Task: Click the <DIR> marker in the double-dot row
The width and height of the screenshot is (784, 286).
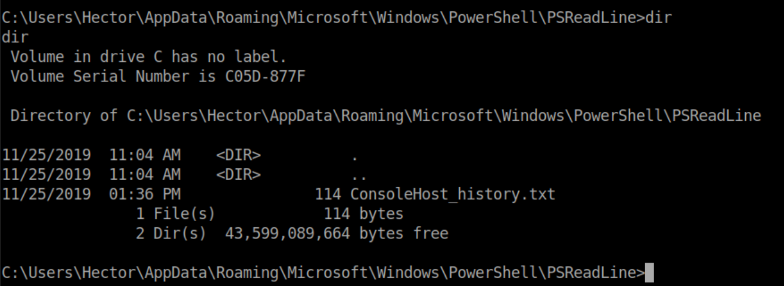Action: click(238, 175)
